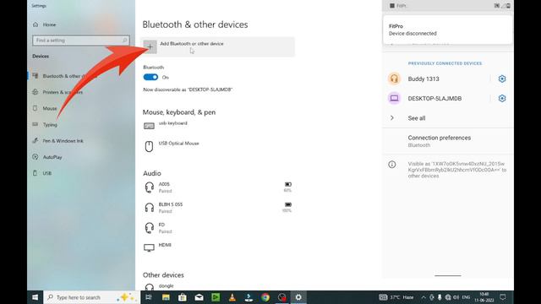This screenshot has width=541, height=304.
Task: Tap the Buddy 1313 headphones icon
Action: pyautogui.click(x=395, y=79)
